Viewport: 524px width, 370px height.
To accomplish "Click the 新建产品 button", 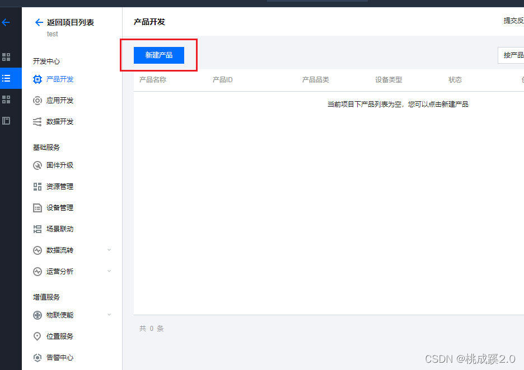I will point(158,55).
